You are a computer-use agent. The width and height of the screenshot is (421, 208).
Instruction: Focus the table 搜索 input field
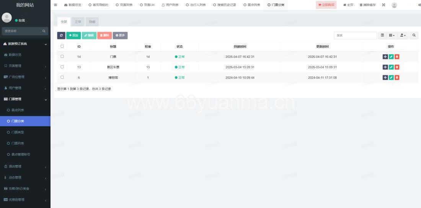[355, 36]
